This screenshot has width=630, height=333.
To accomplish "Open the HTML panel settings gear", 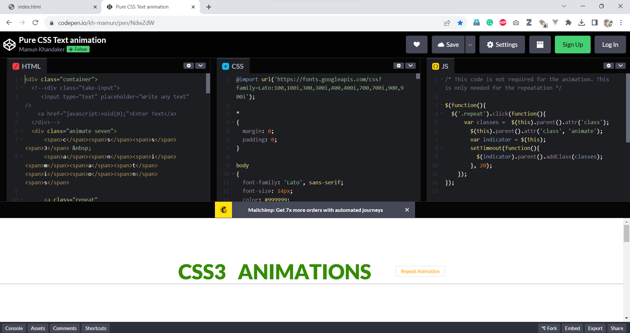I will point(189,65).
